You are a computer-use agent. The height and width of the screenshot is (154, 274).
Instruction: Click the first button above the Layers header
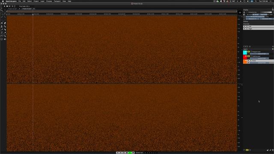point(244,47)
